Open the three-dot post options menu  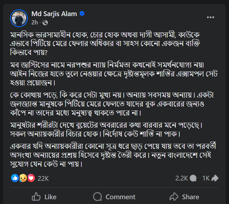pos(211,17)
